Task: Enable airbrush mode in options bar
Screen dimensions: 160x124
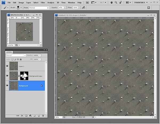Action: point(83,7)
